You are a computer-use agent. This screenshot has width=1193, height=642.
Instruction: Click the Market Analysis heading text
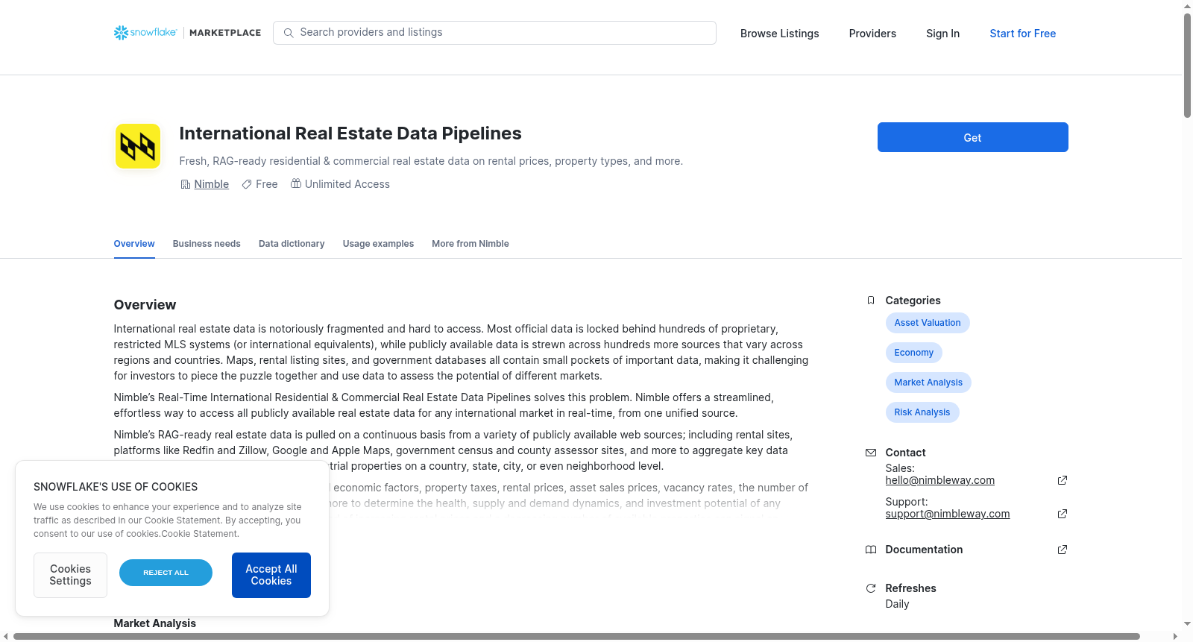(x=154, y=623)
